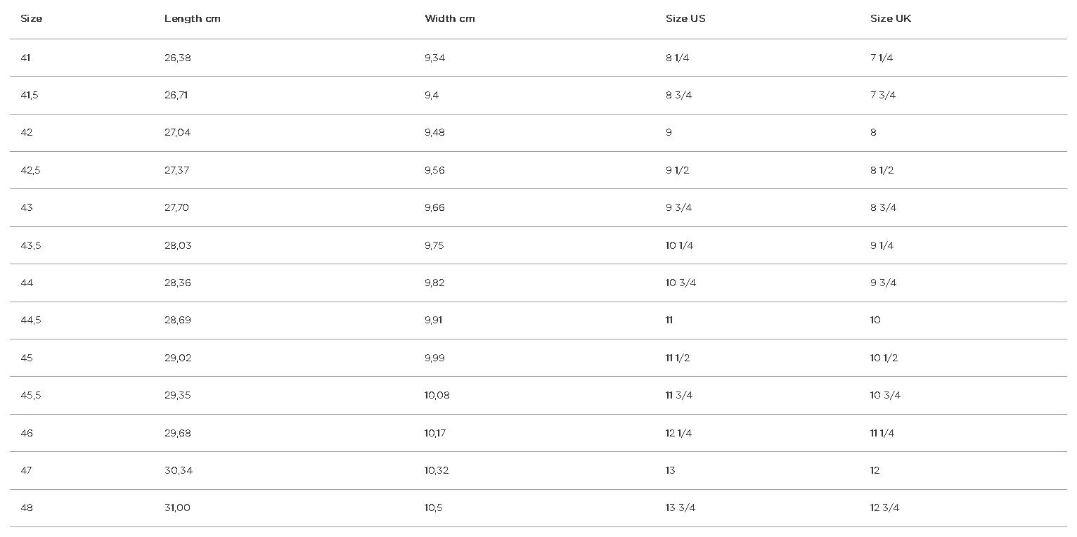Click US size 11 3/4
The image size is (1077, 537).
[x=678, y=395]
